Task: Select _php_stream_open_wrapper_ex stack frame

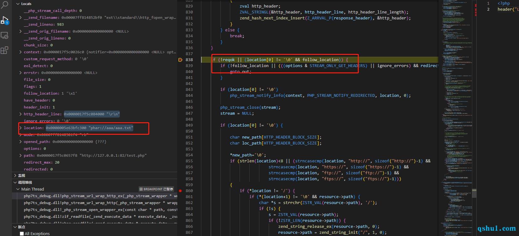Action: pyautogui.click(x=94, y=210)
